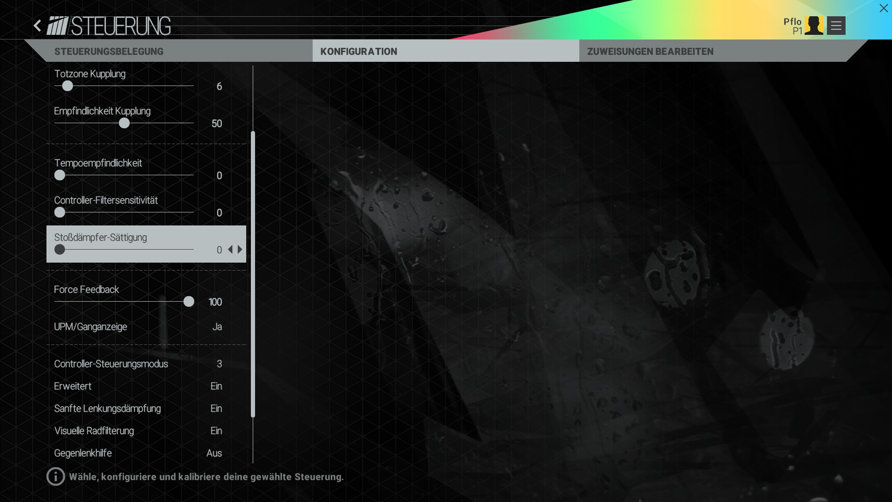Image resolution: width=892 pixels, height=502 pixels.
Task: Toggle UPM/Ganganzeige setting Ja
Action: coord(217,327)
